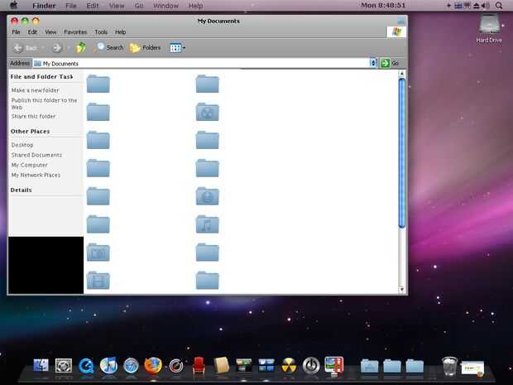Click the scrollbar down arrow
Viewport: 513px width, 385px height.
(x=402, y=290)
